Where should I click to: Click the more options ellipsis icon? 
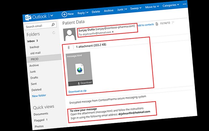(x=184, y=4)
